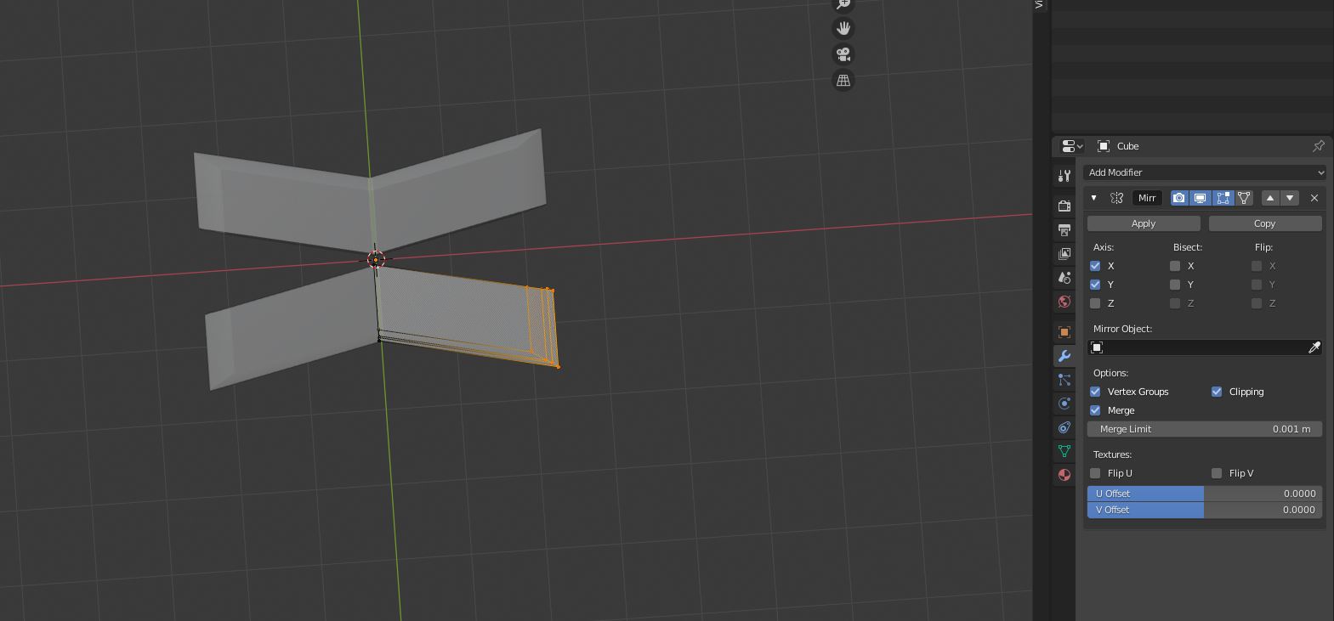Remove the Mirror modifier with X
The image size is (1334, 621).
[x=1314, y=198]
